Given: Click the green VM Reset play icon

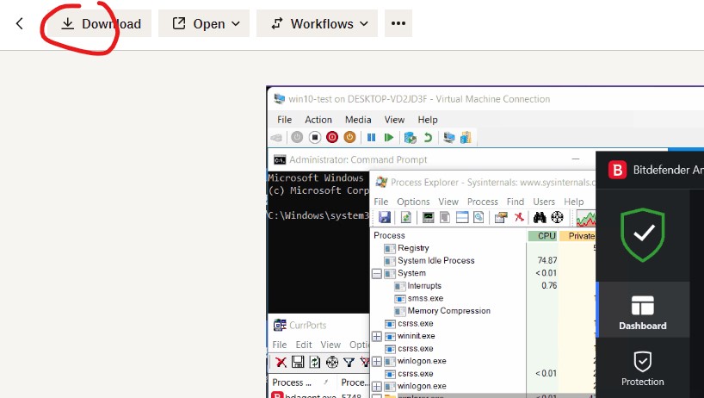Looking at the screenshot, I should coord(389,138).
